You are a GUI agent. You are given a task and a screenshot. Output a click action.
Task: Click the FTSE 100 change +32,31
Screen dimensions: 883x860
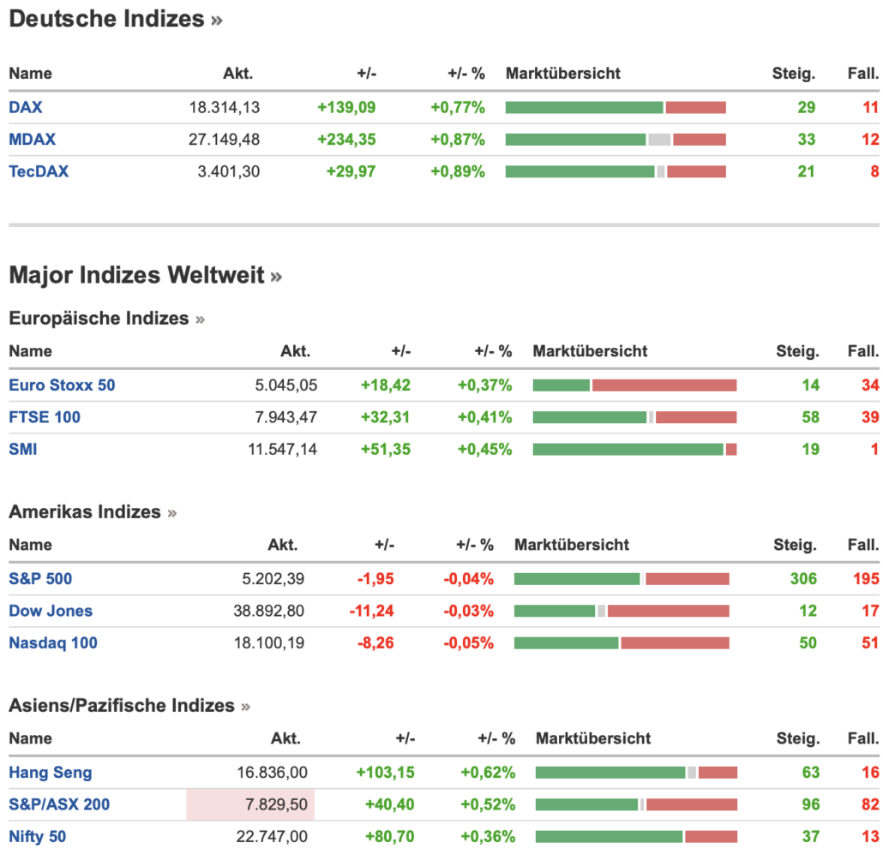[386, 417]
